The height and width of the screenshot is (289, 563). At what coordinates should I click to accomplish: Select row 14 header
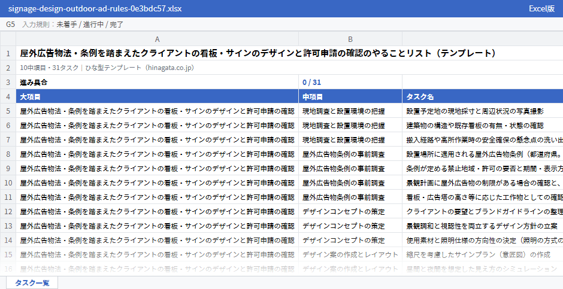(x=8, y=240)
